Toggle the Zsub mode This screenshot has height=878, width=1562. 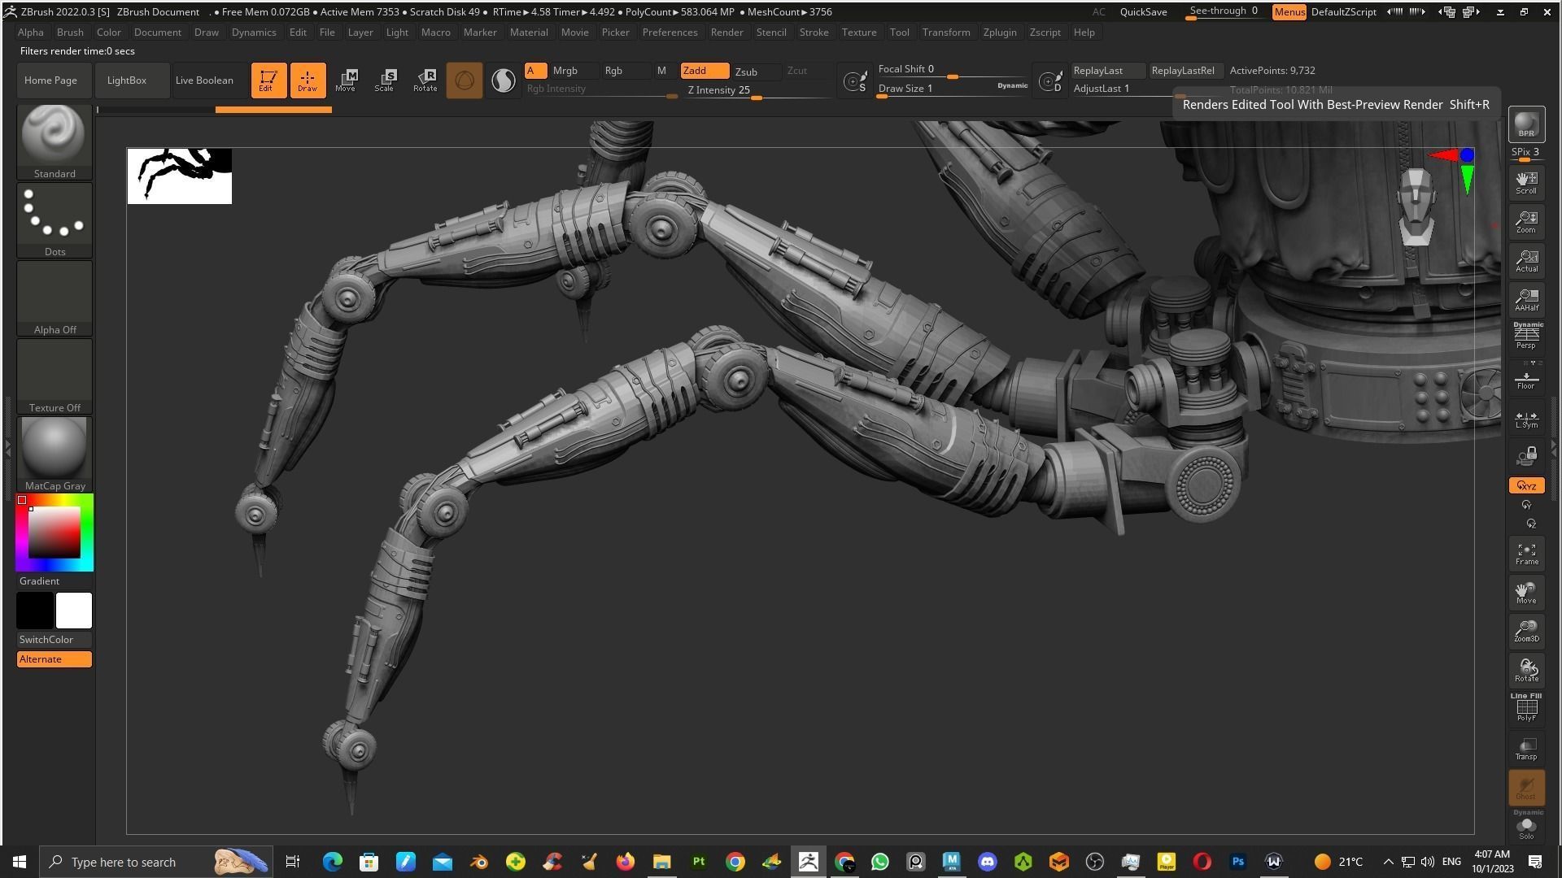757,72
